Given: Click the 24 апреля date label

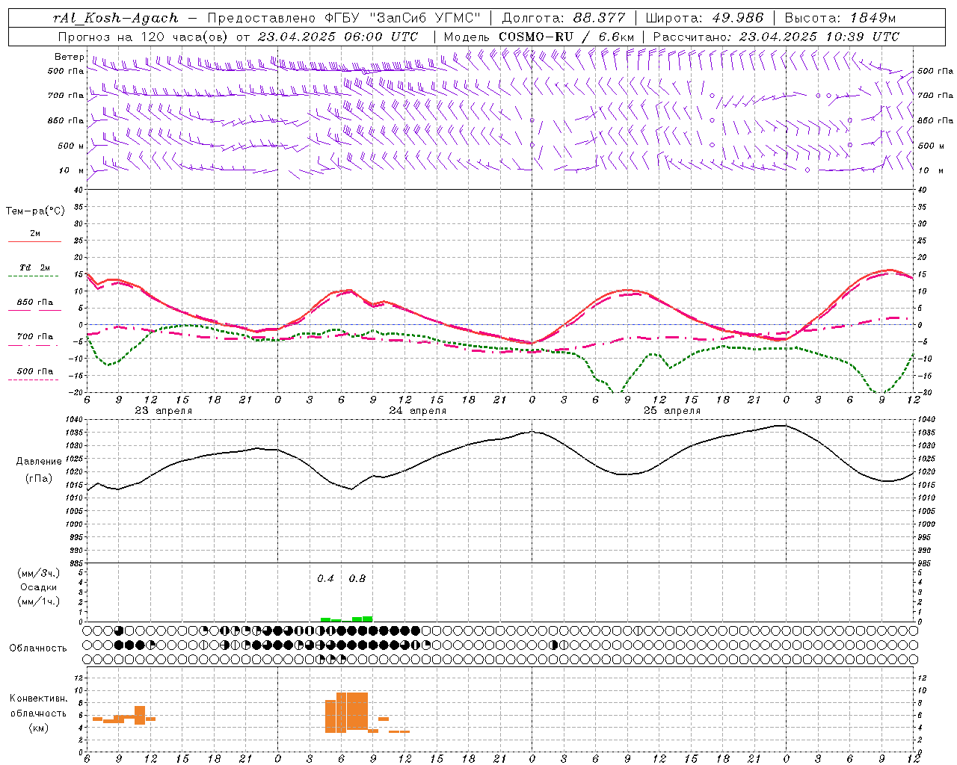Looking at the screenshot, I should (x=417, y=411).
